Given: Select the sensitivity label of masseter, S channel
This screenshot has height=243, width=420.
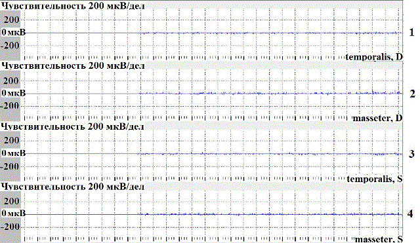Looking at the screenshot, I should coord(72,186).
